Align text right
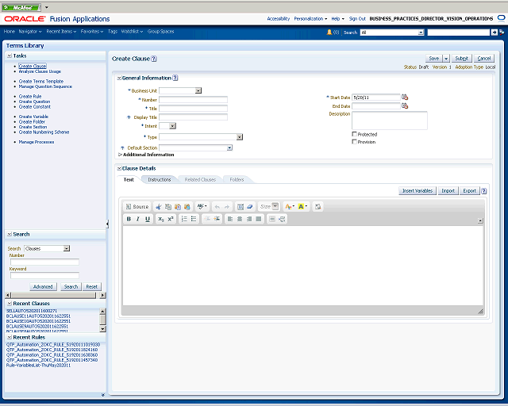 [x=248, y=219]
